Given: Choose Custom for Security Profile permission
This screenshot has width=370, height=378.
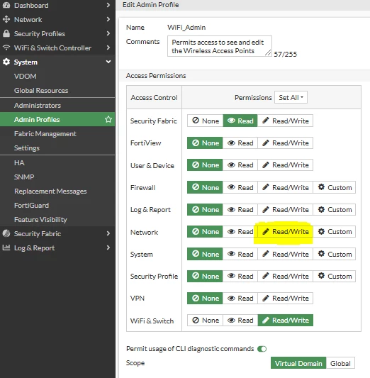Looking at the screenshot, I should point(335,276).
